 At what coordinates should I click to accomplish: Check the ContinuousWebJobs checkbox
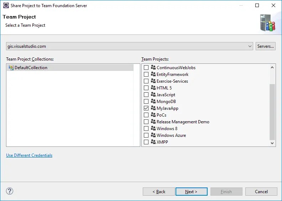pos(146,67)
